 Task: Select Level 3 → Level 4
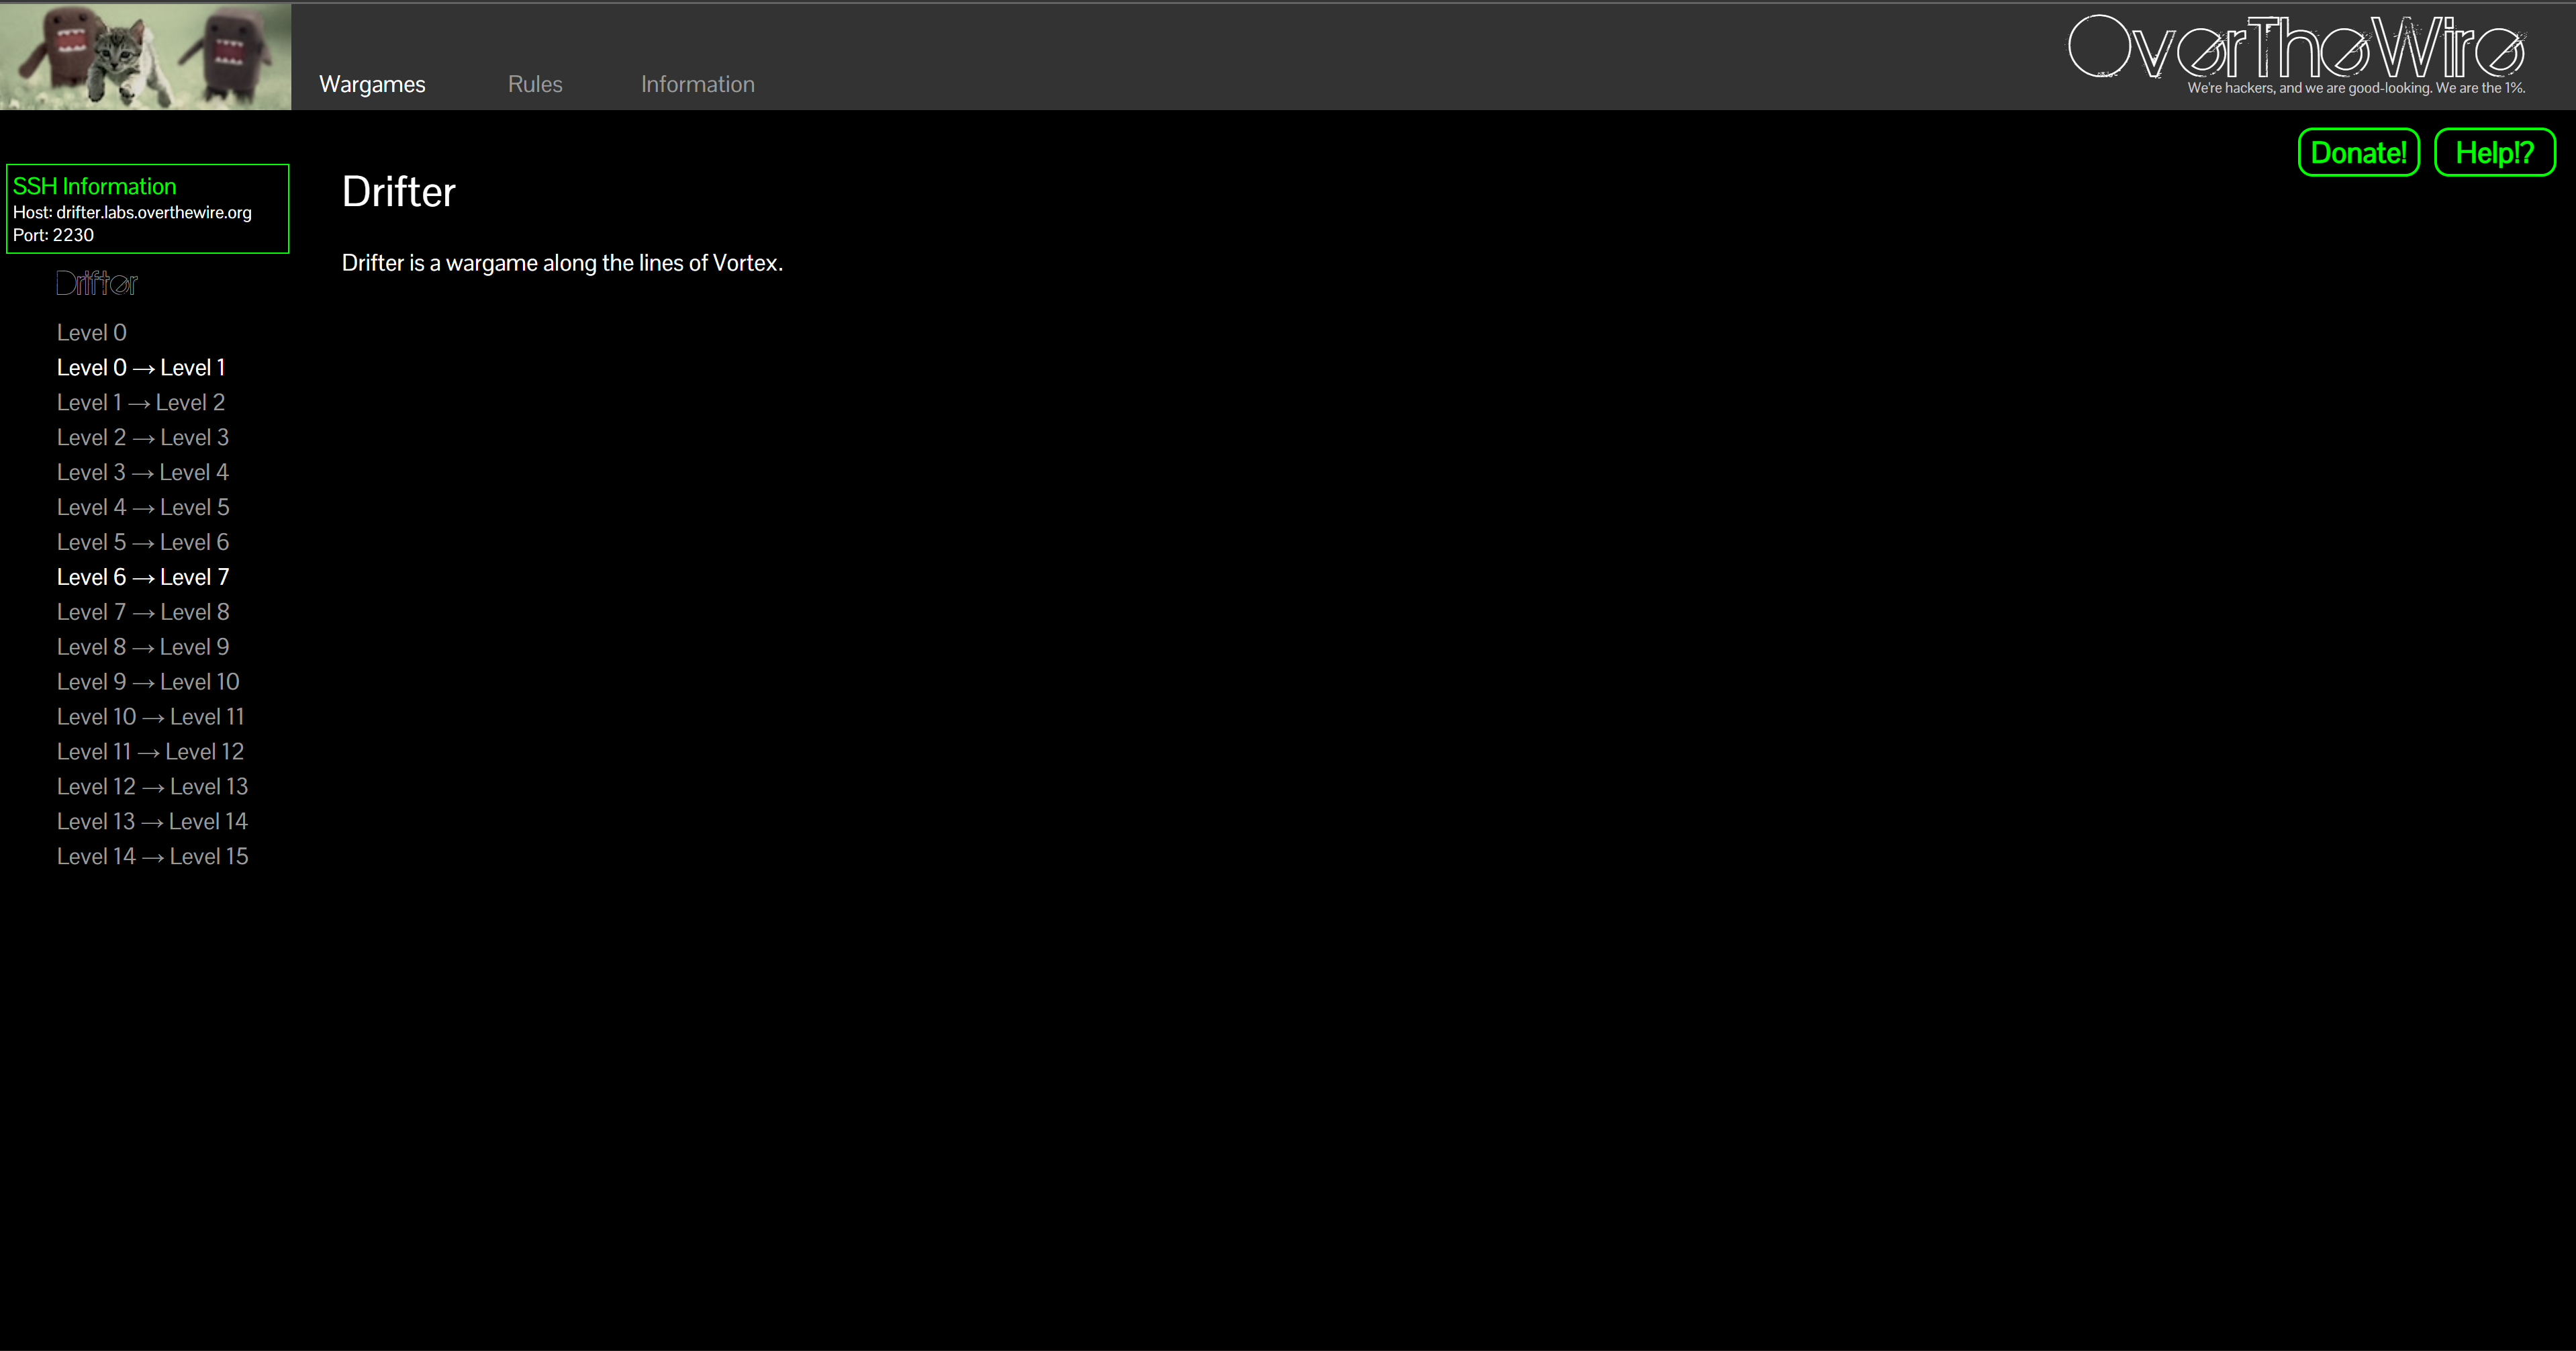pos(143,473)
